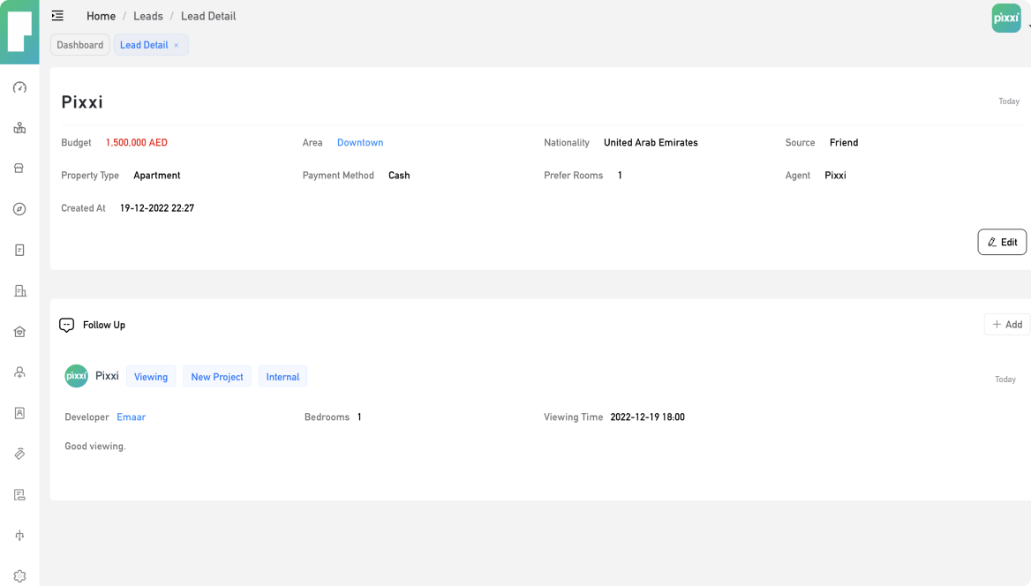Click the agent value Pixxi

coord(835,176)
